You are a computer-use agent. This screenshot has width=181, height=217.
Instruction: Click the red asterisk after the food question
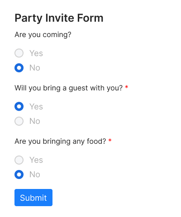tap(110, 140)
